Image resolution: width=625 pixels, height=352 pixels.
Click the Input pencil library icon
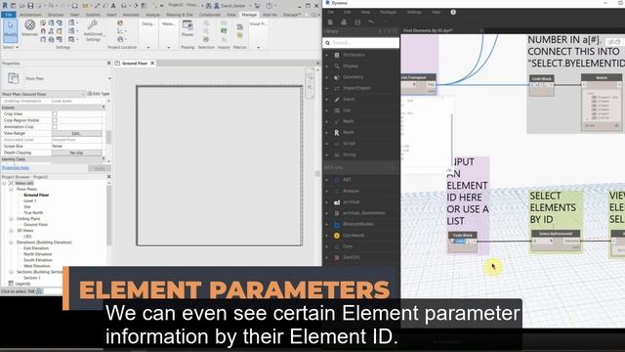[337, 99]
